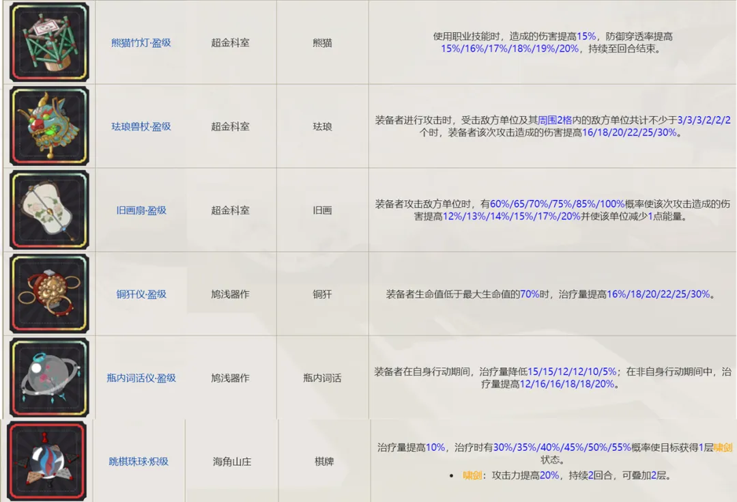This screenshot has height=502, width=737.
Task: Open the 珐琅兽杖·盈级 item link
Action: point(141,126)
